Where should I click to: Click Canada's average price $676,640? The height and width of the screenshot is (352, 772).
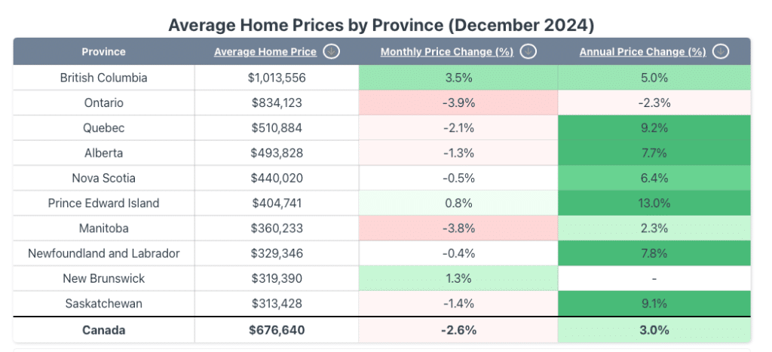(x=277, y=330)
